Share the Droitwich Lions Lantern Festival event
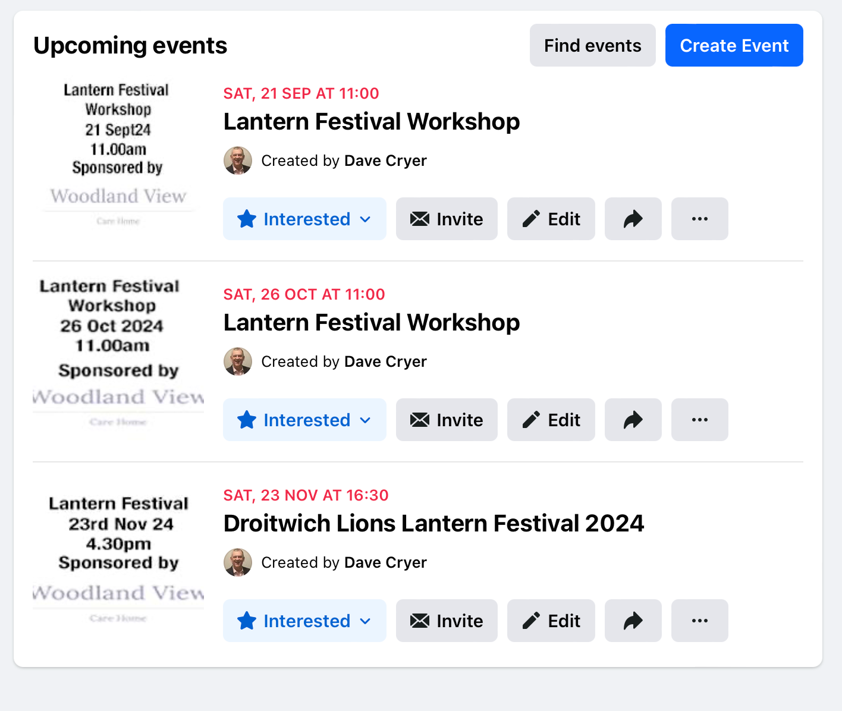The width and height of the screenshot is (842, 711). click(633, 621)
